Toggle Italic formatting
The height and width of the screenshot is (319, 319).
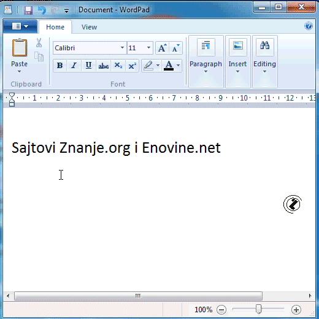74,66
